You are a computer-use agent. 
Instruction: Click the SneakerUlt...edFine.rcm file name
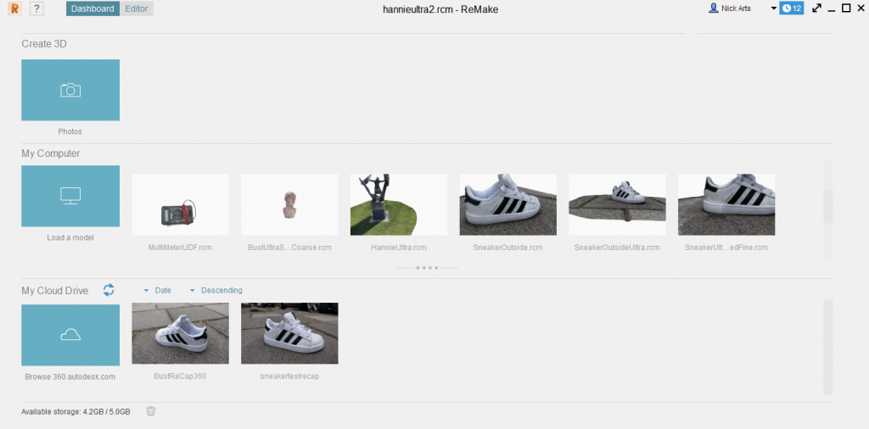(726, 248)
